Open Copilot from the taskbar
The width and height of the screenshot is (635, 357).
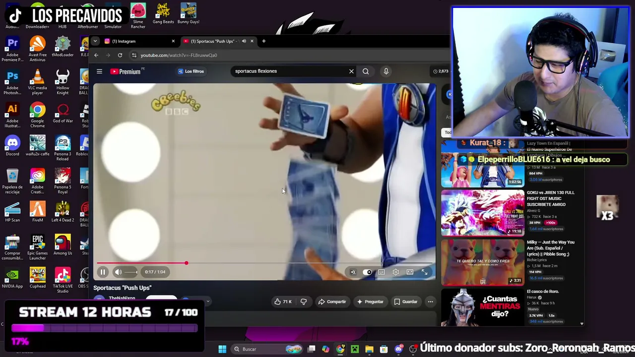325,349
